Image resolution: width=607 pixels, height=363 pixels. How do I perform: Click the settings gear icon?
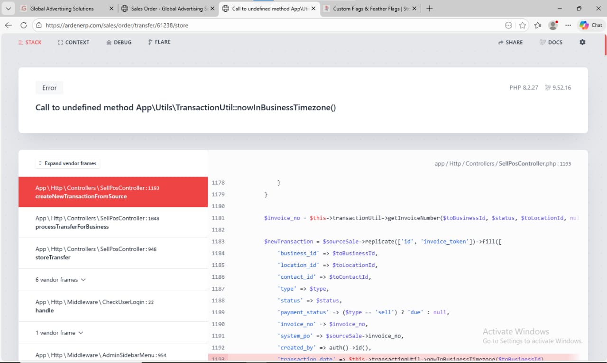coord(582,42)
